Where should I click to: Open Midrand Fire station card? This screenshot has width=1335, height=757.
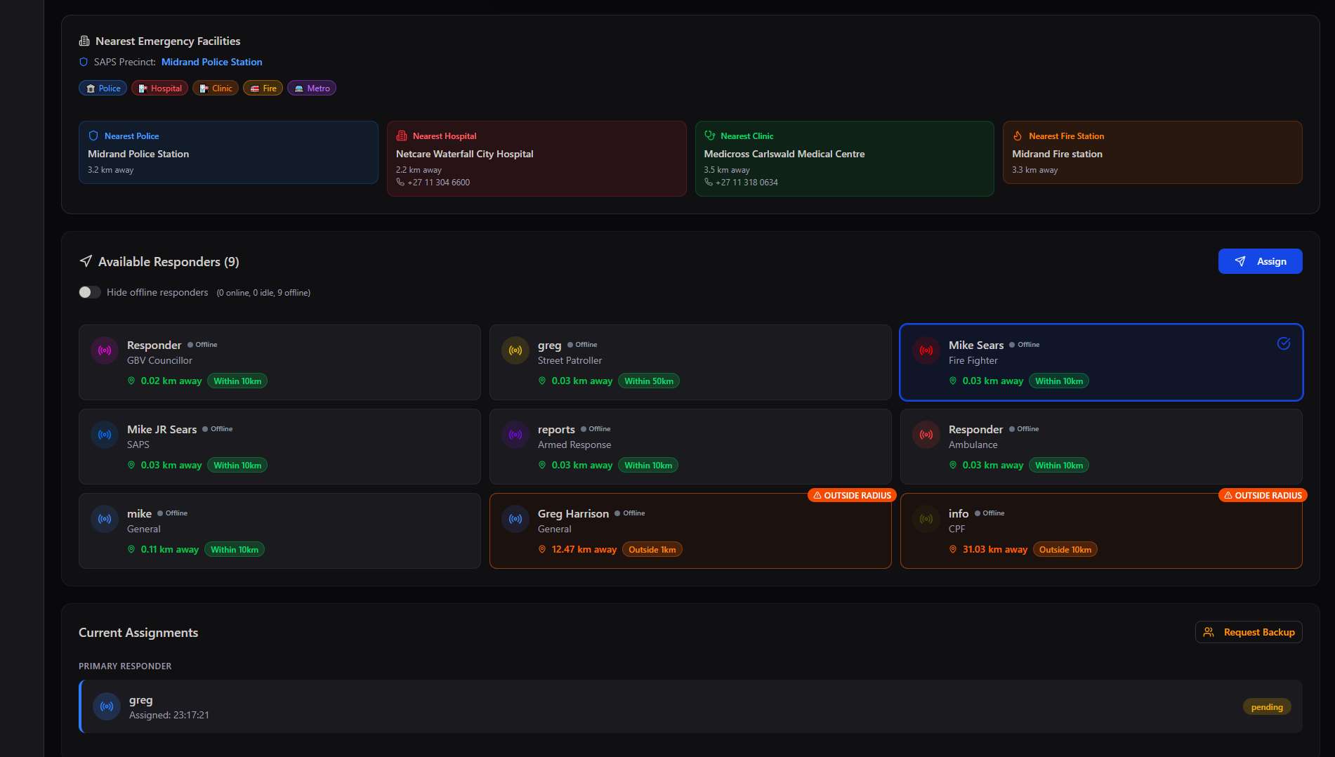point(1152,152)
